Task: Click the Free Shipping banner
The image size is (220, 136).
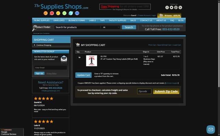Action: (x=125, y=7)
